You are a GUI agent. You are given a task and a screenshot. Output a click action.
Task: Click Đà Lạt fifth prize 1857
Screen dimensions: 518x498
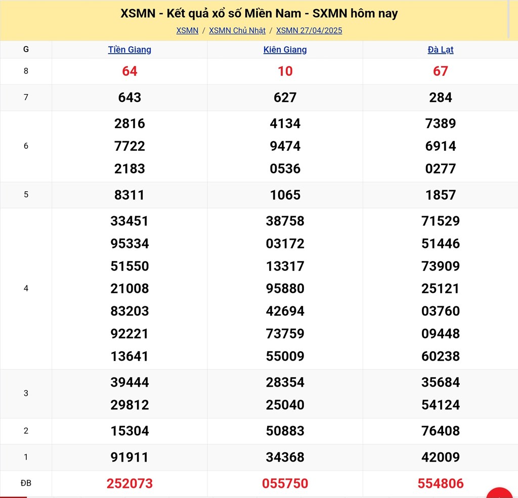pos(440,195)
